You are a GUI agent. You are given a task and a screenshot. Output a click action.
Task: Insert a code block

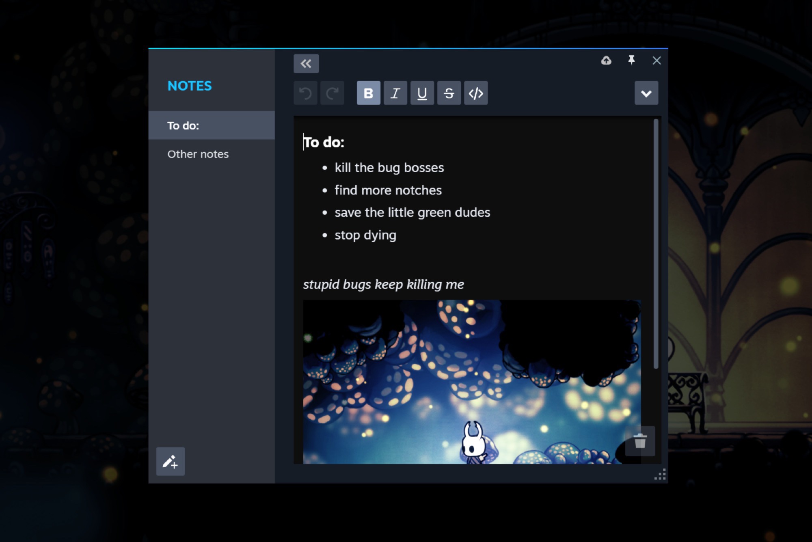click(x=476, y=93)
